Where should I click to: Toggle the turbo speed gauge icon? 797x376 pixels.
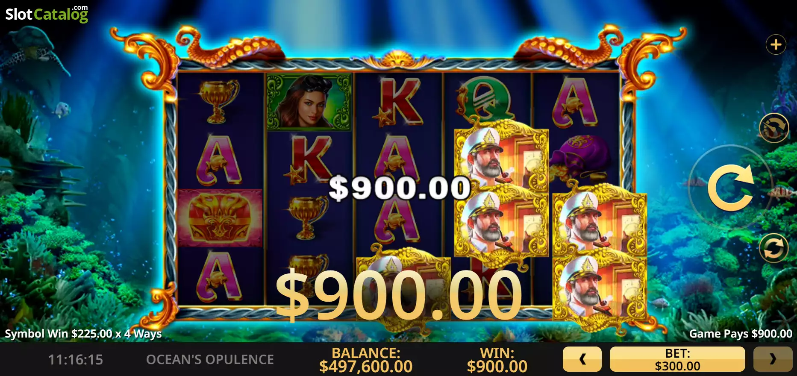tap(773, 128)
